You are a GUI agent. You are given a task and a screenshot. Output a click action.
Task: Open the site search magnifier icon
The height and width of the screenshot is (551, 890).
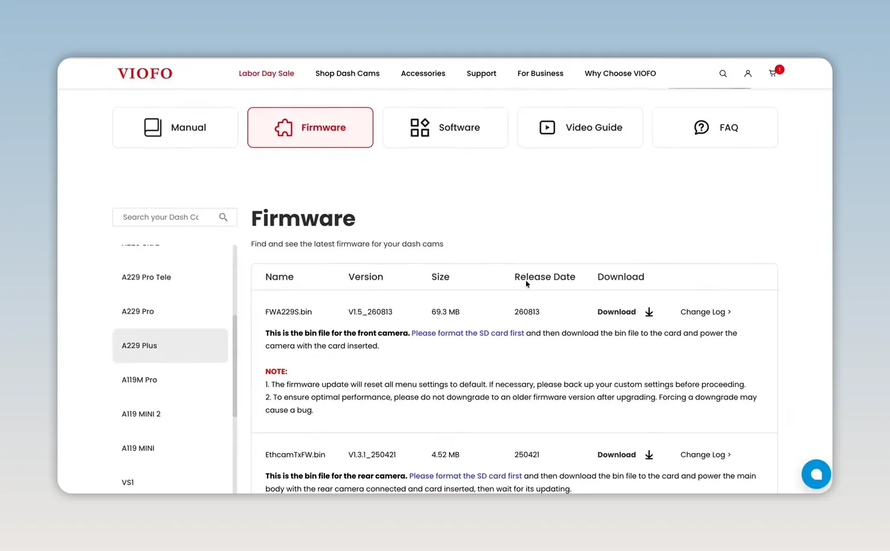tap(723, 73)
